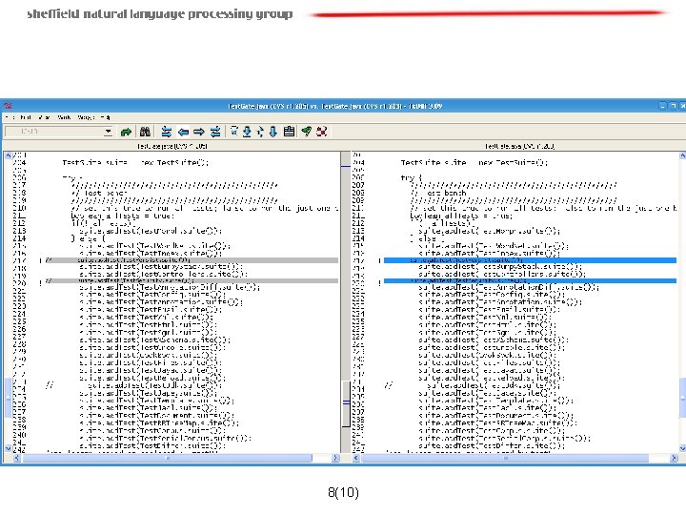This screenshot has width=686, height=515.
Task: Click left pane TestSerialCorpus.suite() line
Action: pos(166,439)
